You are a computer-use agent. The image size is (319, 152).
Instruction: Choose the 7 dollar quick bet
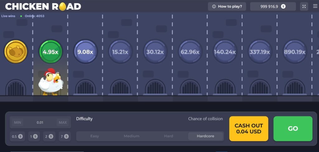point(64,136)
